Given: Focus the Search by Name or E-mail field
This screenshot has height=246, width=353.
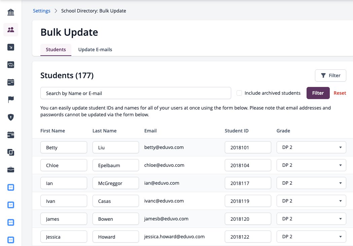Looking at the screenshot, I should (136, 93).
